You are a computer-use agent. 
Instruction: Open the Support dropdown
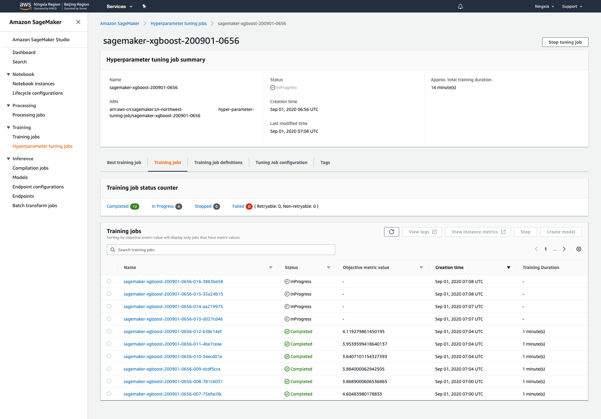572,6
